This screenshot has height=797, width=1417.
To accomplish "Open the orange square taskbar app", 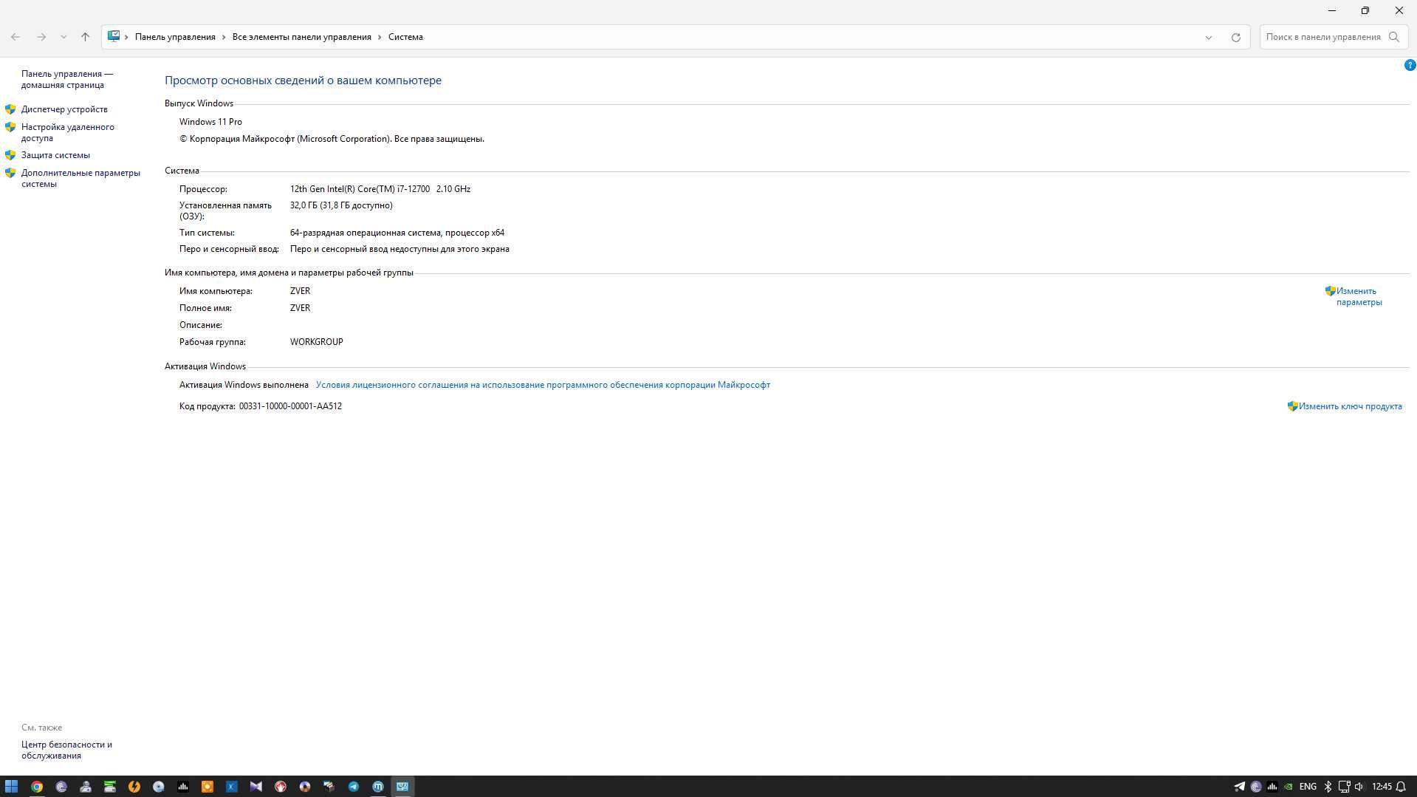I will tap(207, 787).
